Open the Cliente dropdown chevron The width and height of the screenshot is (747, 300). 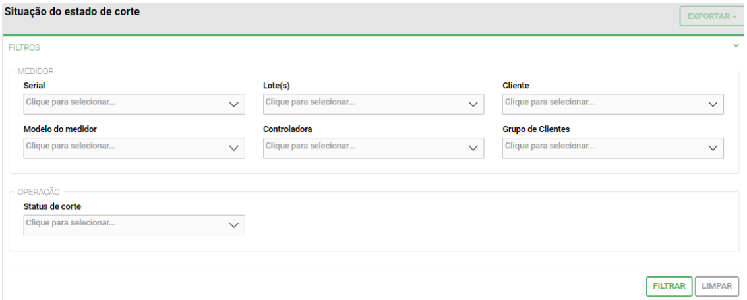pos(713,104)
